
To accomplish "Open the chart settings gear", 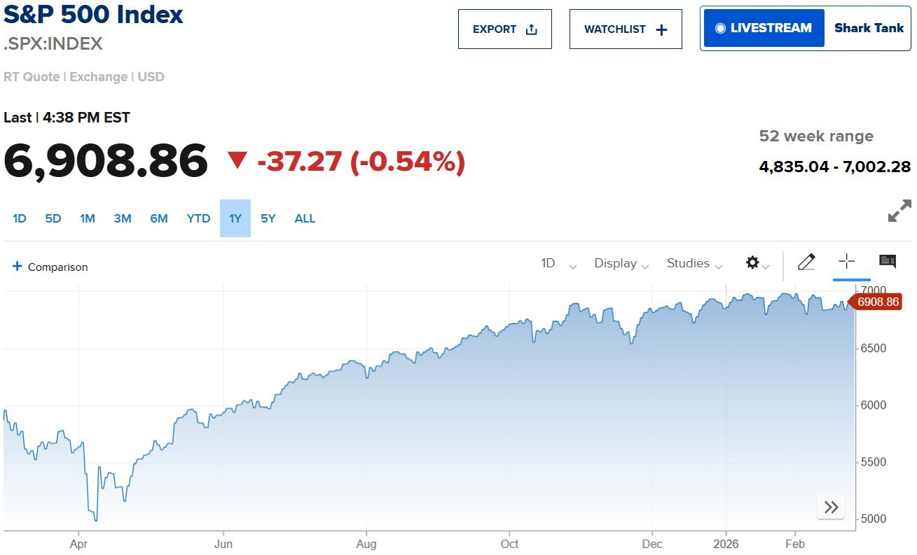I will click(753, 262).
